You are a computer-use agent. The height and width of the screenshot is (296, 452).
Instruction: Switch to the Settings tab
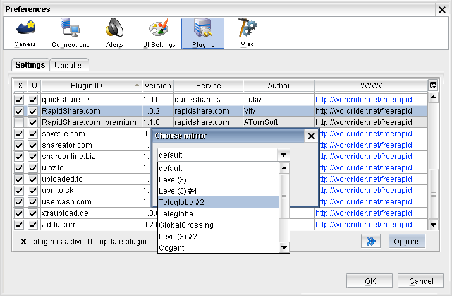tap(30, 65)
